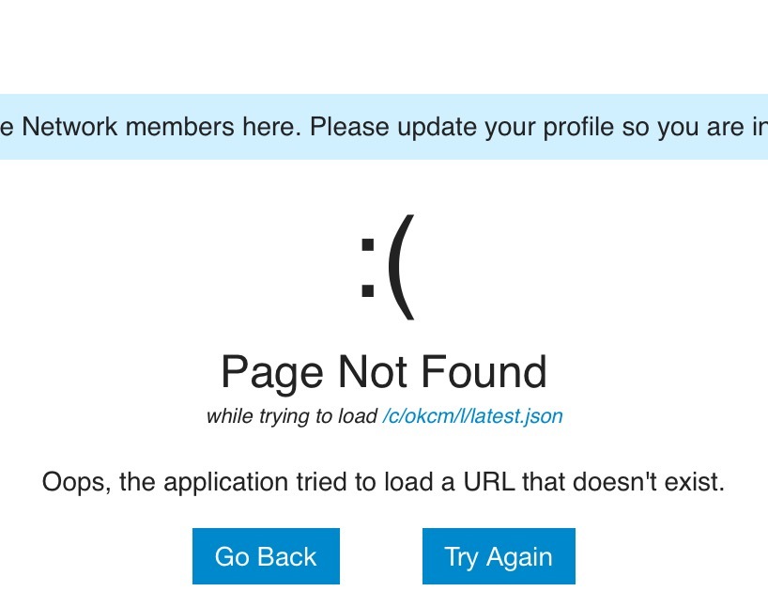The width and height of the screenshot is (768, 607).
Task: Click the Page Not Found heading
Action: coord(383,372)
